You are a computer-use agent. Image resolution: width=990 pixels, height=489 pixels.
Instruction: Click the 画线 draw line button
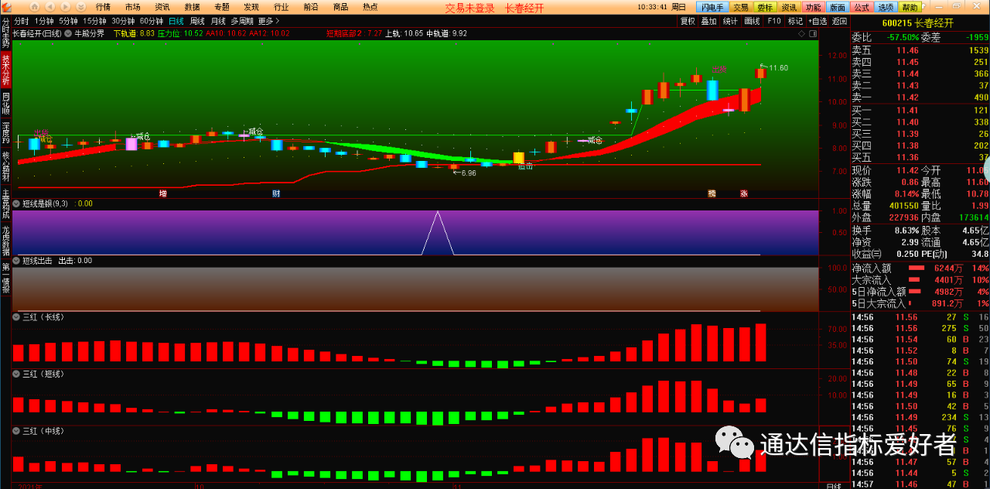coord(752,21)
